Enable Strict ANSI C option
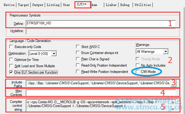Screen dimensions: 185x114 click(78, 46)
